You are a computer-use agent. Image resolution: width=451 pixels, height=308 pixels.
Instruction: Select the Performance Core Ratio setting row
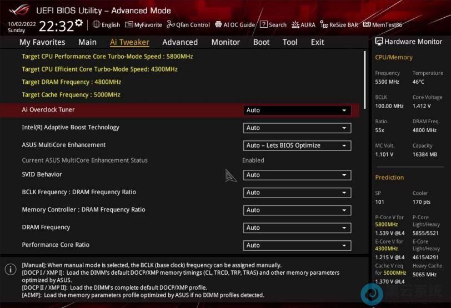click(x=56, y=245)
